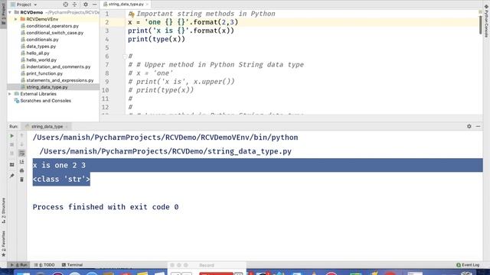Toggle soft-wrap in the Run console

tap(22, 153)
